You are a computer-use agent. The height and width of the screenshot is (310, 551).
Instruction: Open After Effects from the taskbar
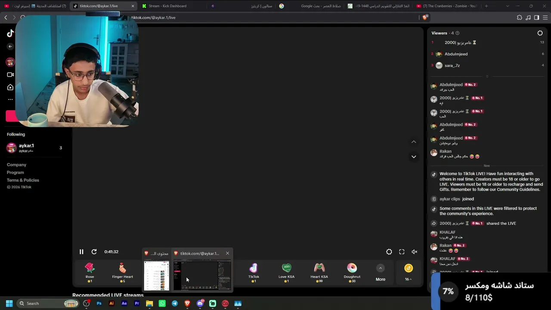[124, 304]
